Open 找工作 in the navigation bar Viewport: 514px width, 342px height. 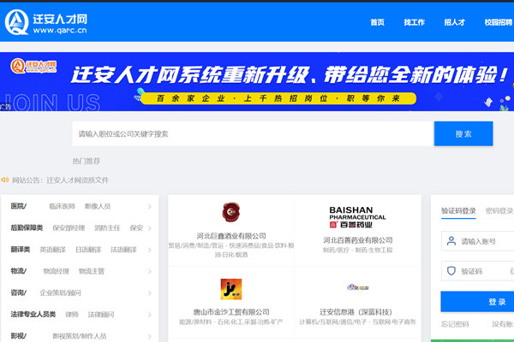pos(414,22)
